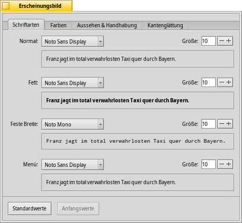Decrease the Fett font size with minus
The image size is (242, 223).
coord(222,82)
